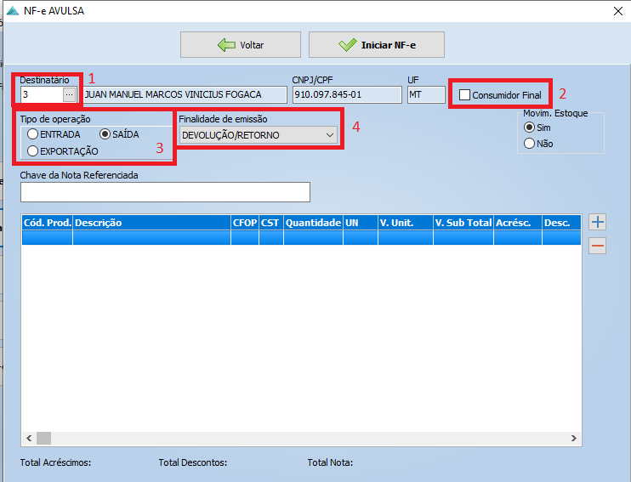631x482 pixels.
Task: Click the recipient name field
Action: pyautogui.click(x=185, y=95)
